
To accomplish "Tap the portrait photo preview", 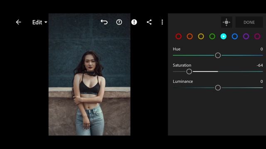I will click(x=89, y=74).
